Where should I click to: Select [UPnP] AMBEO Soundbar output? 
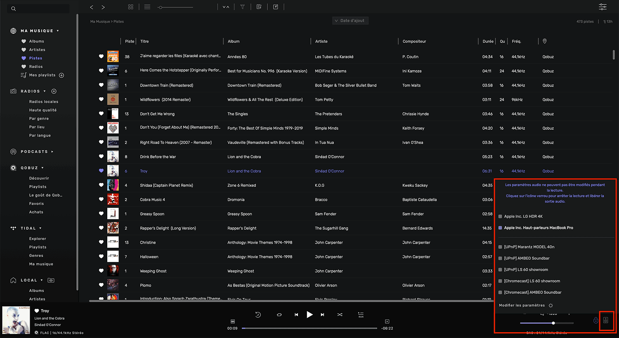[524, 258]
